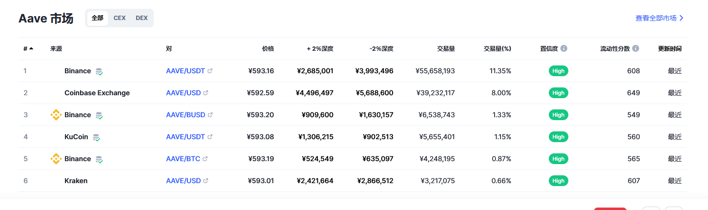708x210 pixels.
Task: Click High confidence badge for Coinbase row
Action: tap(558, 93)
